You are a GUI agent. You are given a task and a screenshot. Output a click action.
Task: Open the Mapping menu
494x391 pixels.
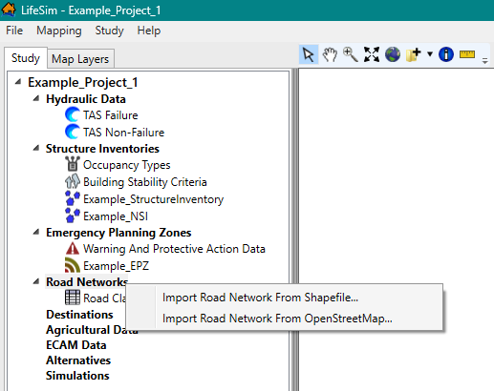pyautogui.click(x=59, y=31)
